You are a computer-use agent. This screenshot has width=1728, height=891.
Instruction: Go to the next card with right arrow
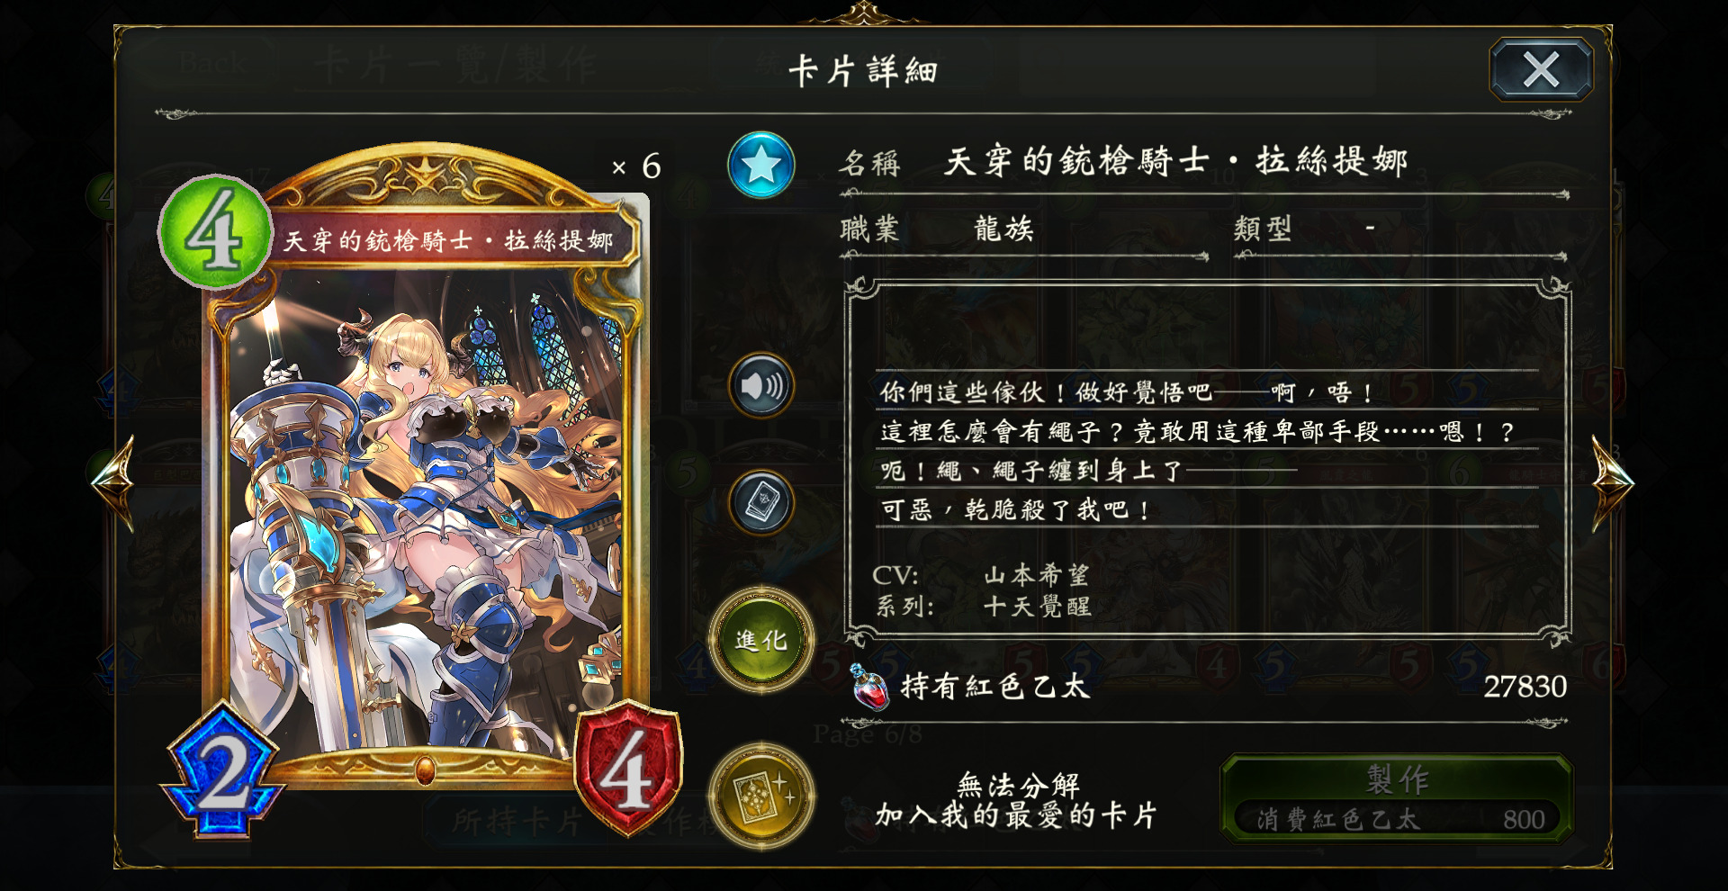[x=1612, y=481]
